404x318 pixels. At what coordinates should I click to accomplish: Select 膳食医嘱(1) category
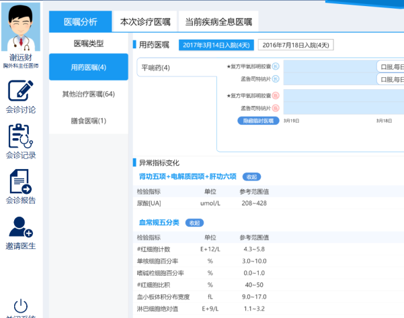(x=88, y=121)
